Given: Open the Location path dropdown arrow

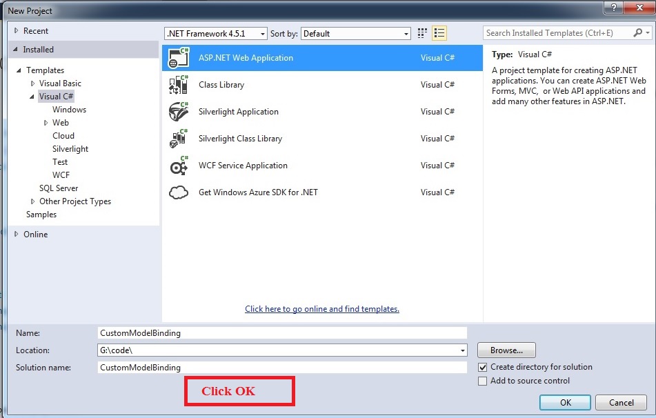Looking at the screenshot, I should (x=463, y=350).
